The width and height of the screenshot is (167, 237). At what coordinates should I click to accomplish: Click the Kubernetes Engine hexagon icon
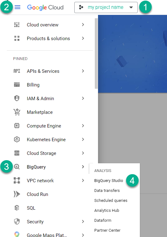click(17, 139)
